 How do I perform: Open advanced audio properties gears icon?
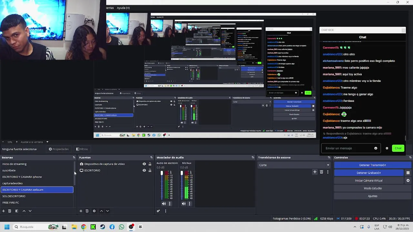coord(158,211)
